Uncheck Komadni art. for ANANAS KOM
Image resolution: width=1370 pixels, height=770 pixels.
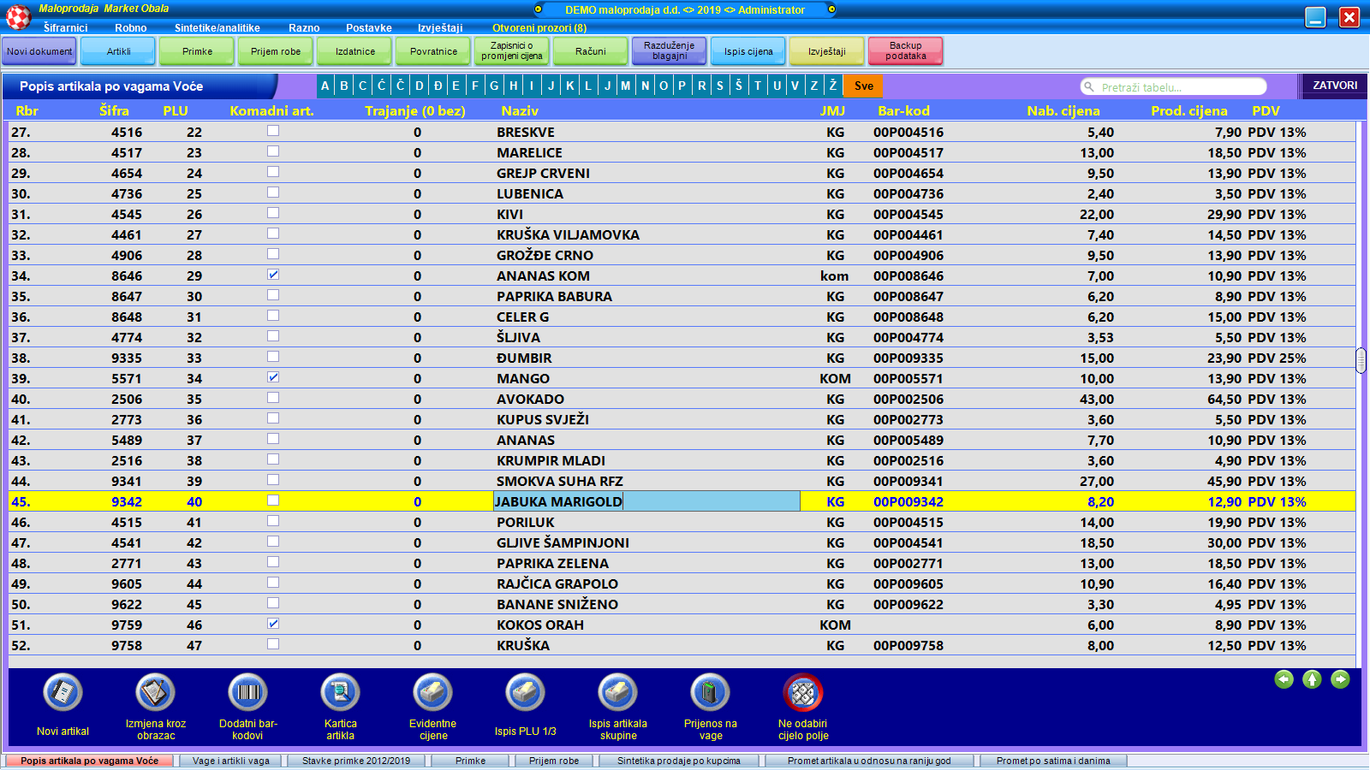tap(273, 275)
